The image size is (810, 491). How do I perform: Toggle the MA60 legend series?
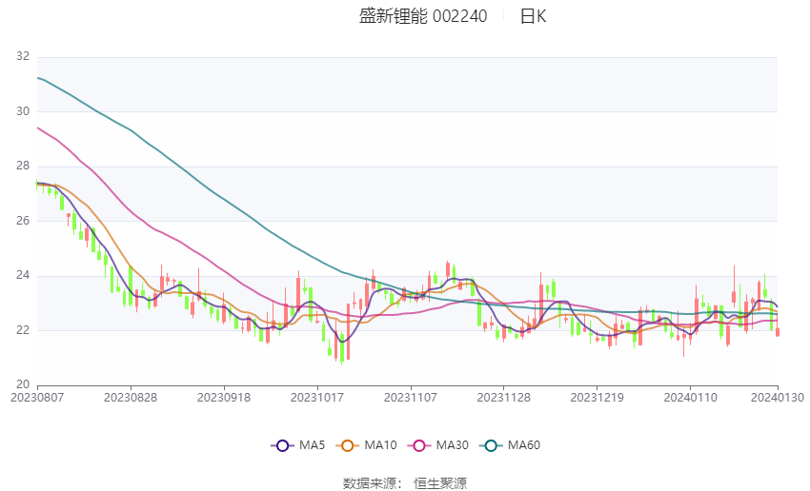click(510, 445)
